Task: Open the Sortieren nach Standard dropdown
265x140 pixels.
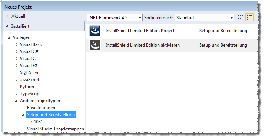Action: pos(205,17)
